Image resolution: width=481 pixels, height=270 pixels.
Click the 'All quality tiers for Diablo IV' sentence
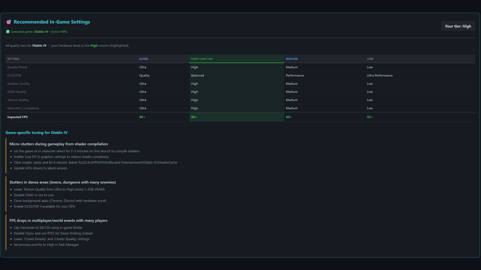click(x=67, y=46)
